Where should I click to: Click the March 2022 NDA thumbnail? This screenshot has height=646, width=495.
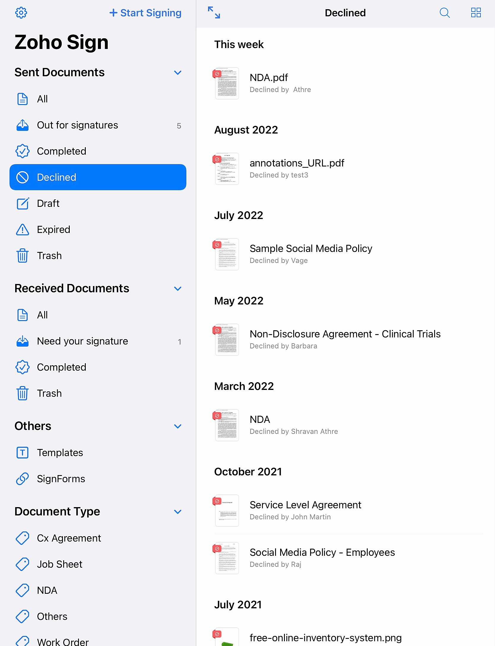pos(227,425)
